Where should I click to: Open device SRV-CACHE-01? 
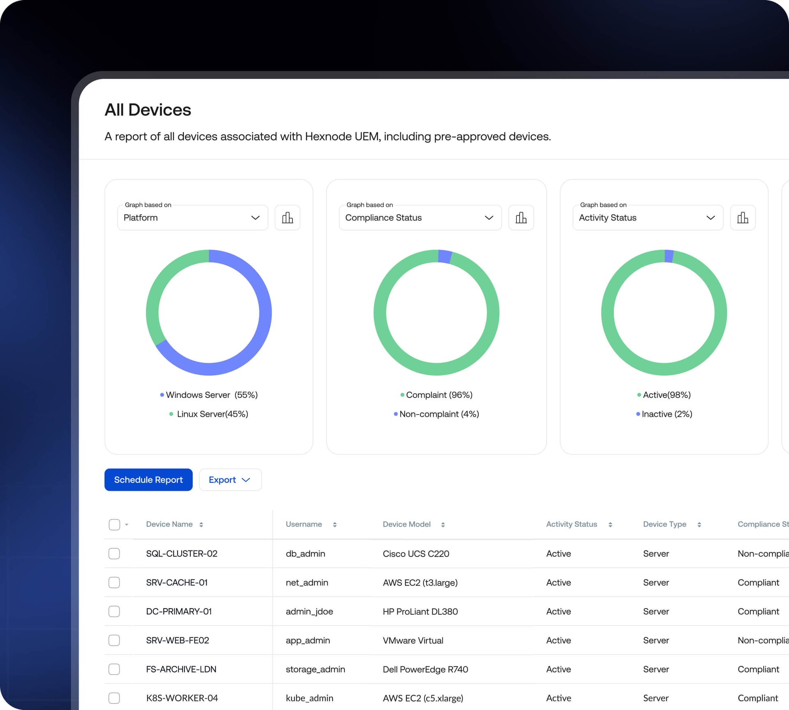[177, 582]
